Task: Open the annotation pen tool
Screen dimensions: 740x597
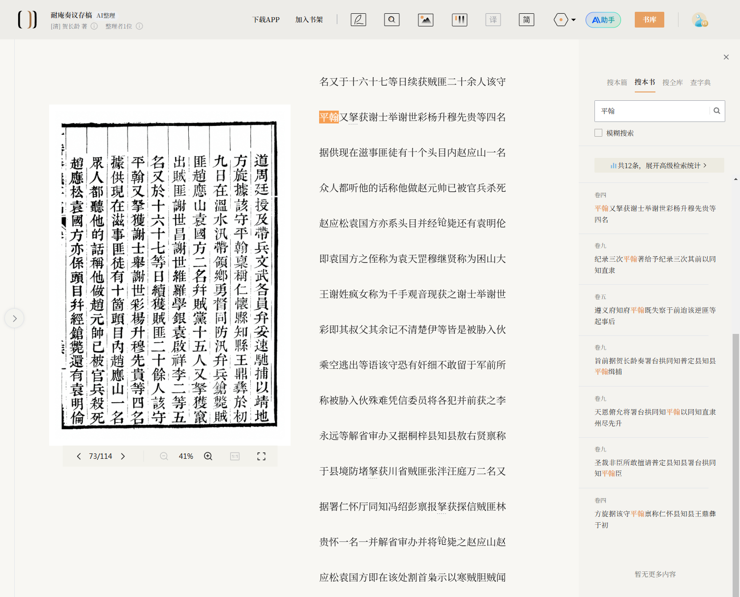Action: coord(358,20)
